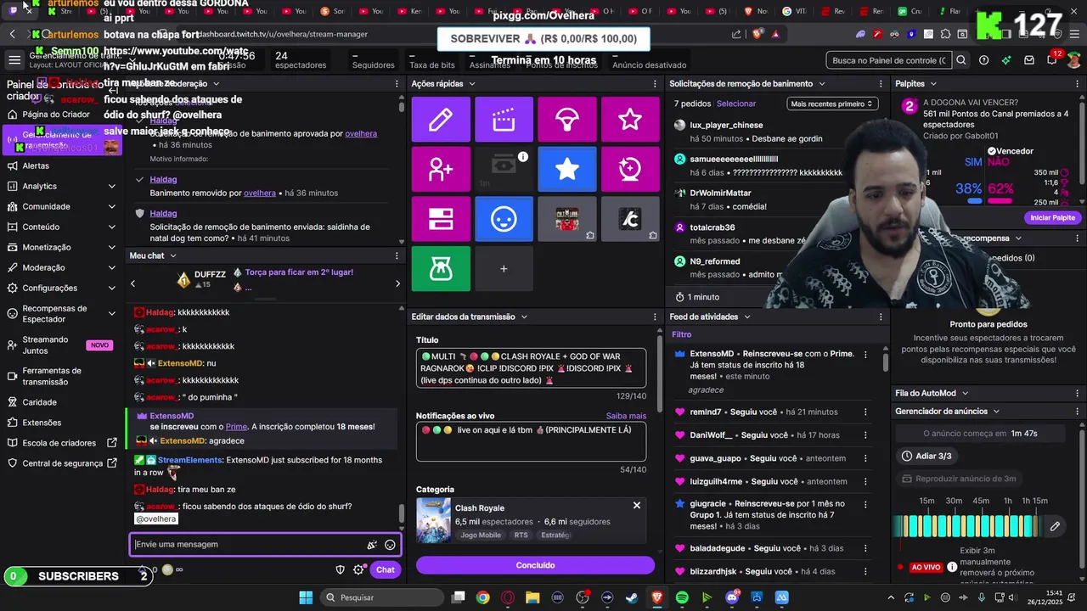Viewport: 1087px width, 611px height.
Task: Click the clock rewind quick action tile
Action: 630,169
